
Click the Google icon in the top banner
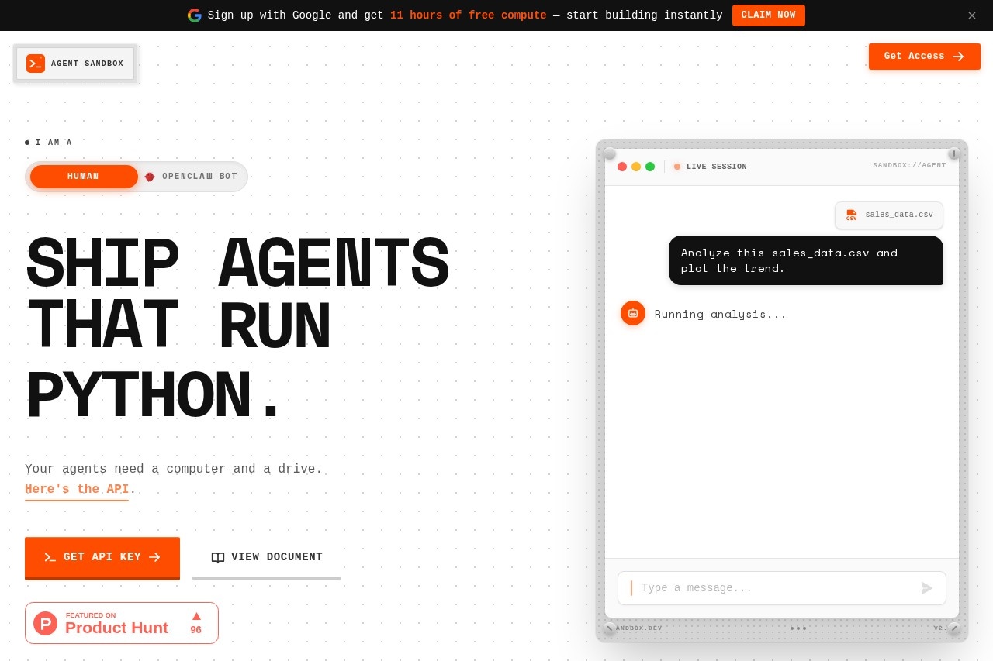[x=195, y=15]
